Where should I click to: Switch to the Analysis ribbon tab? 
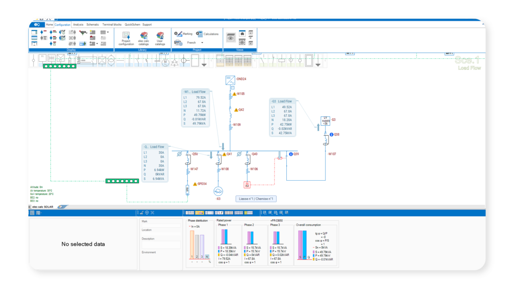78,24
